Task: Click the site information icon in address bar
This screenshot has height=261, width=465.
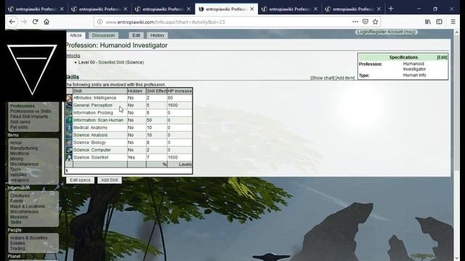Action: click(x=100, y=22)
